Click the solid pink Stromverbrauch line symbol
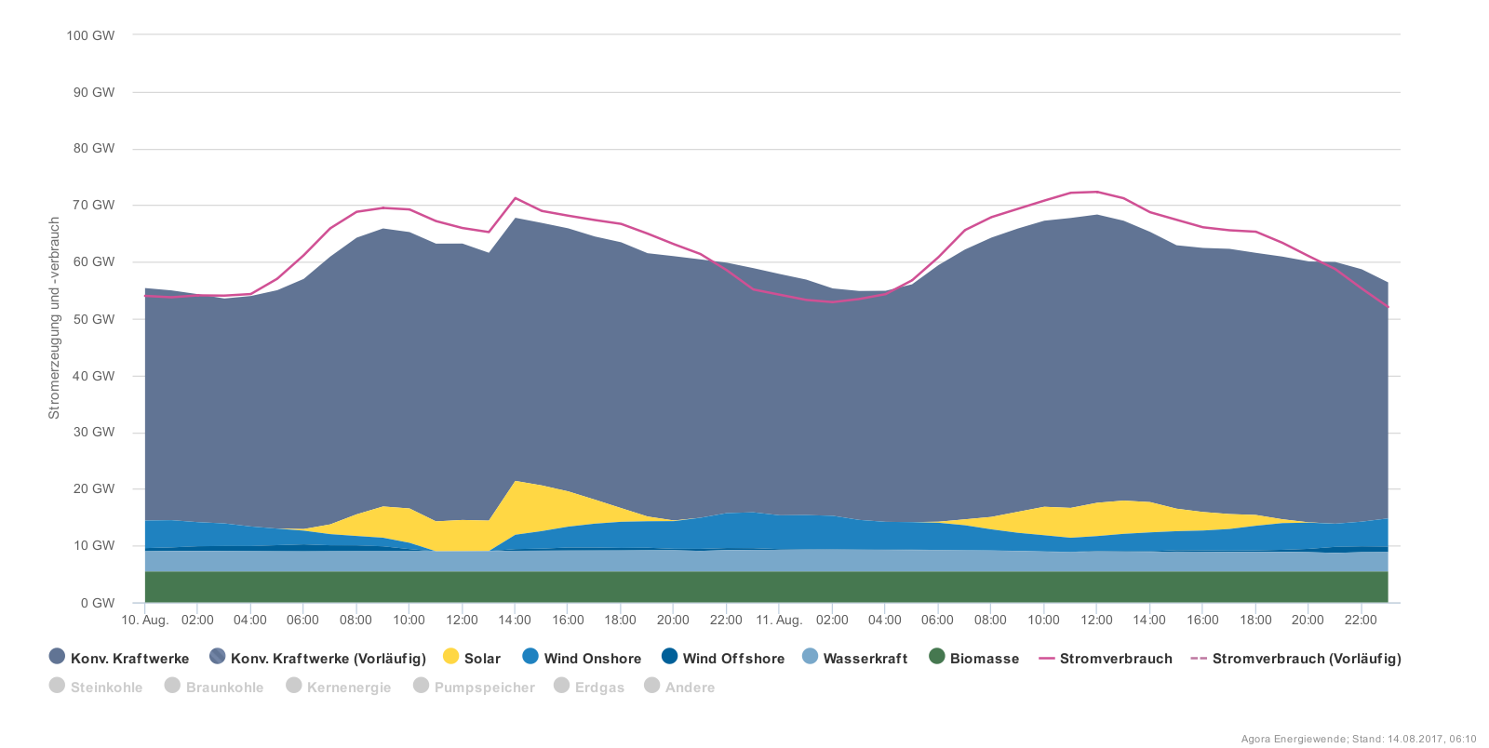Viewport: 1489px width, 748px height. [1047, 659]
